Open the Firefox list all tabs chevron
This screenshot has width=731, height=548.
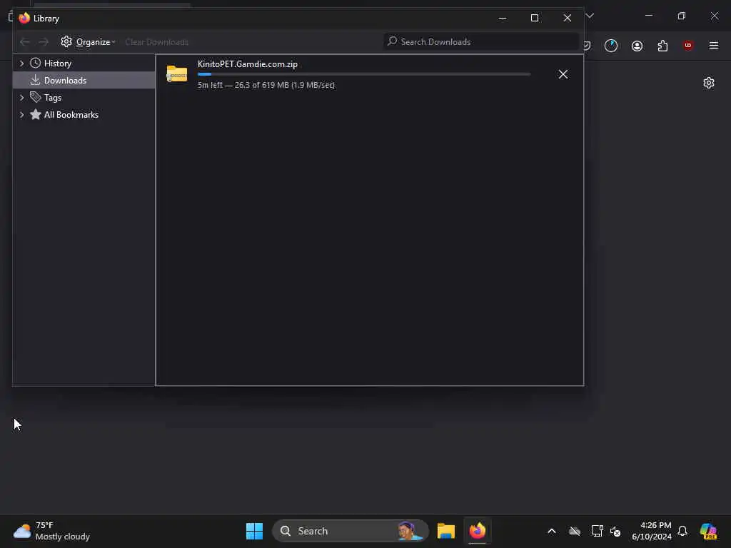(590, 16)
